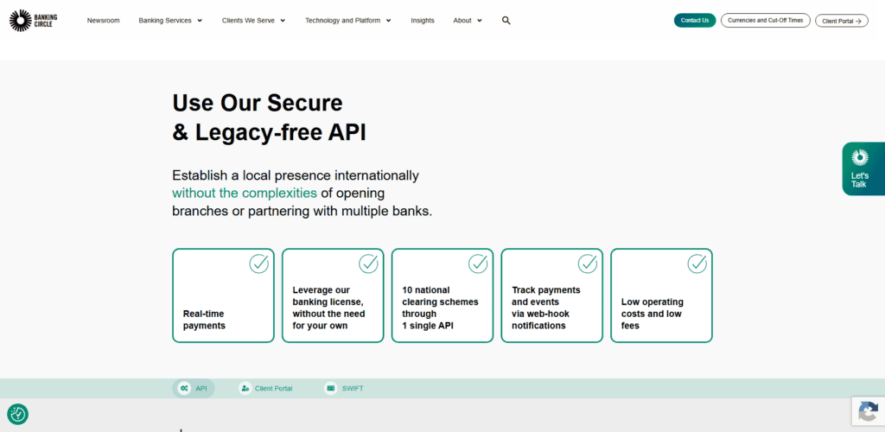The height and width of the screenshot is (432, 885).
Task: Click 'Real-time payments' card text
Action: (204, 320)
